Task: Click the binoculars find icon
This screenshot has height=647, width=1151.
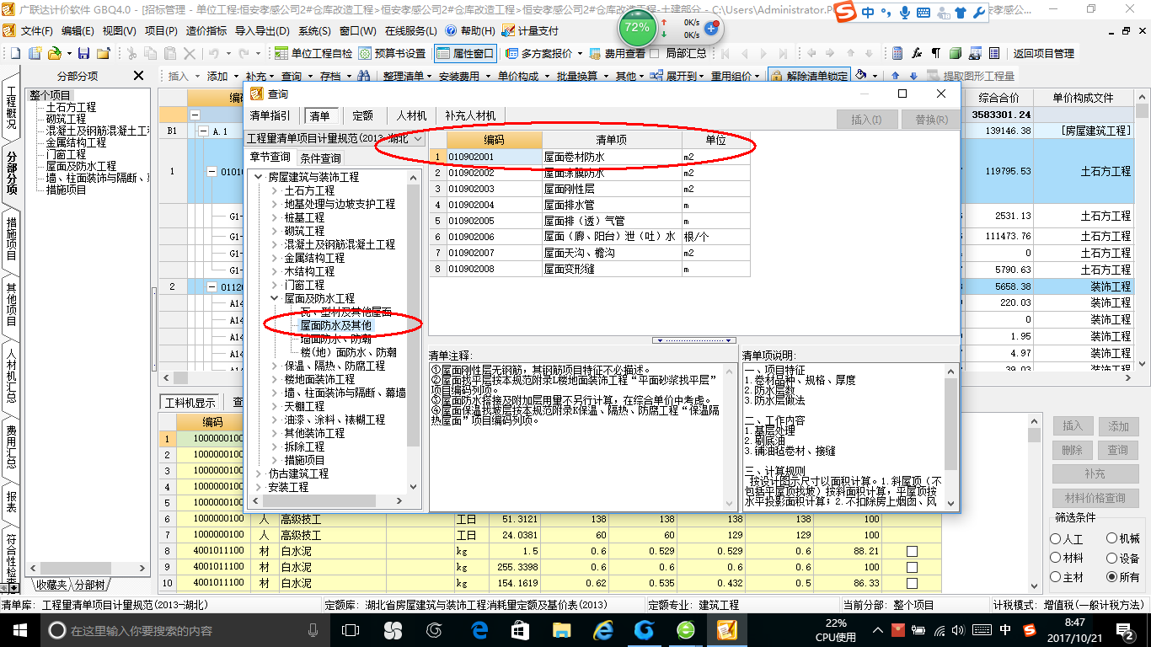Action: coord(363,76)
